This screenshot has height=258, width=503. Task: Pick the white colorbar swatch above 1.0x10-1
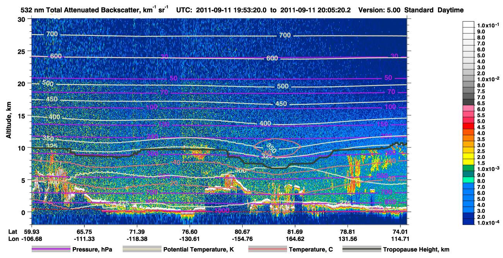468,24
